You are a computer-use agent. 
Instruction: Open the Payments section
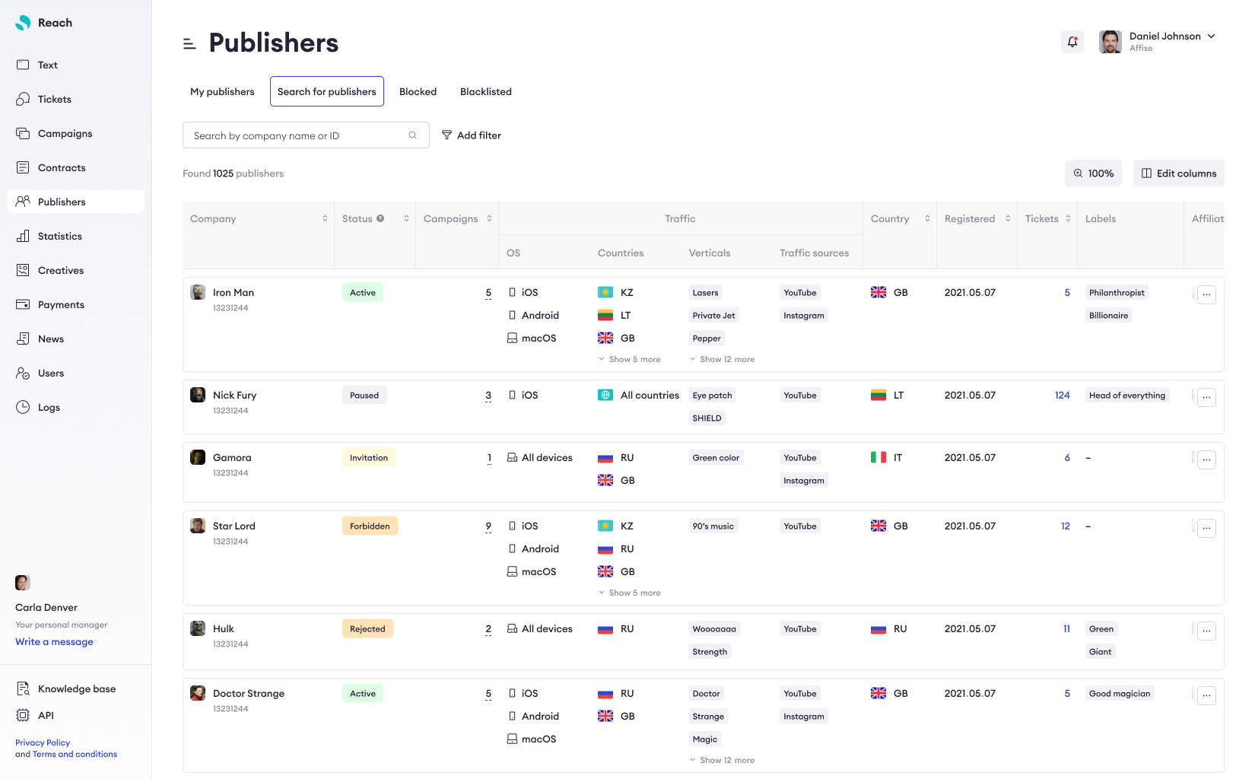60,304
